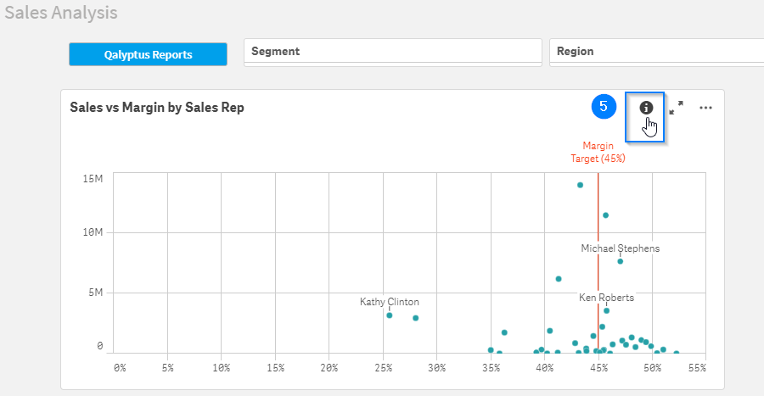
Task: Select the highest data point near 15M
Action: (580, 185)
